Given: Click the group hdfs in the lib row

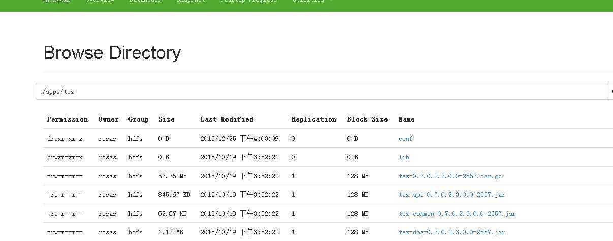Looking at the screenshot, I should 135,157.
